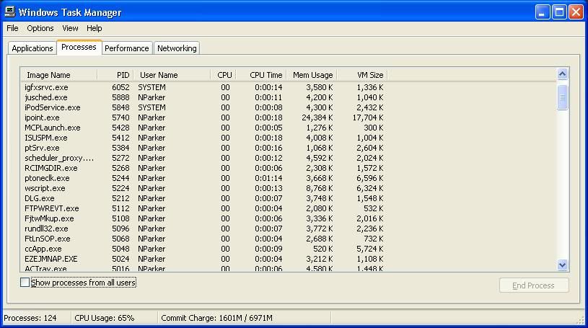Close the Windows Task Manager window
This screenshot has width=588, height=328.
(x=576, y=12)
